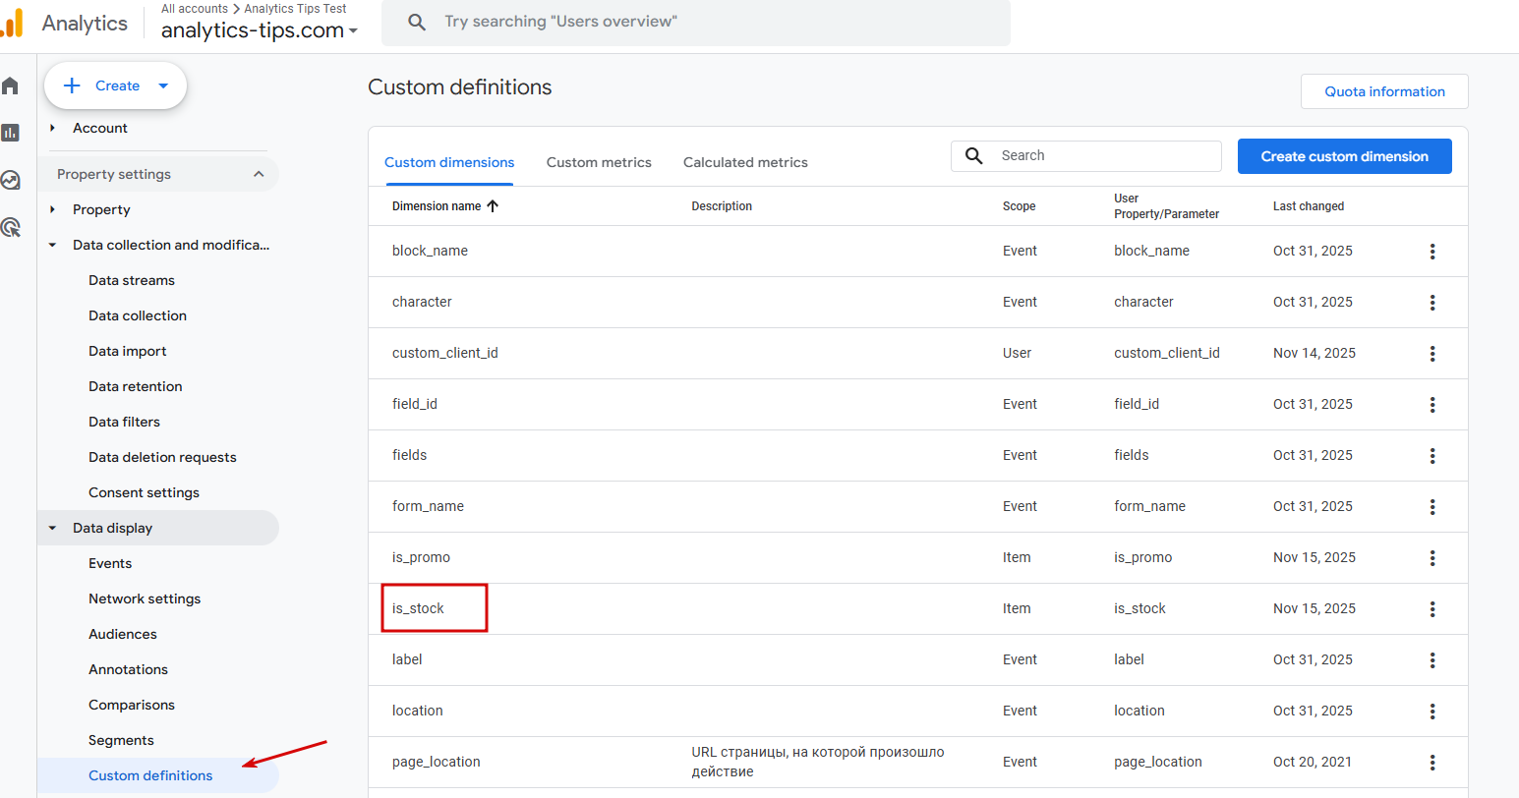Open the analytics-tips.com property selector
Viewport: 1519px width, 798px height.
pos(259,30)
